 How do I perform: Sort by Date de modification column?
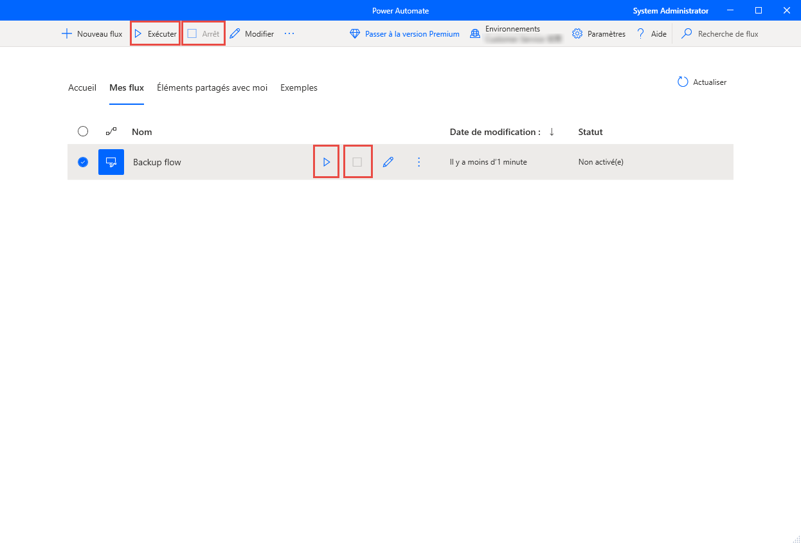502,132
